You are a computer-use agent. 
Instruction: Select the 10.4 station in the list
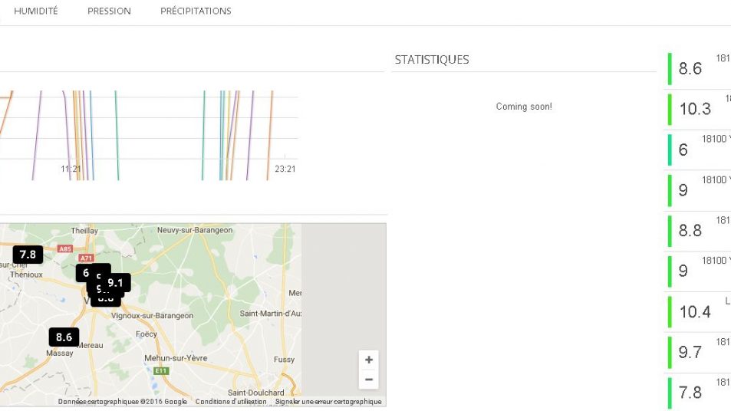695,312
